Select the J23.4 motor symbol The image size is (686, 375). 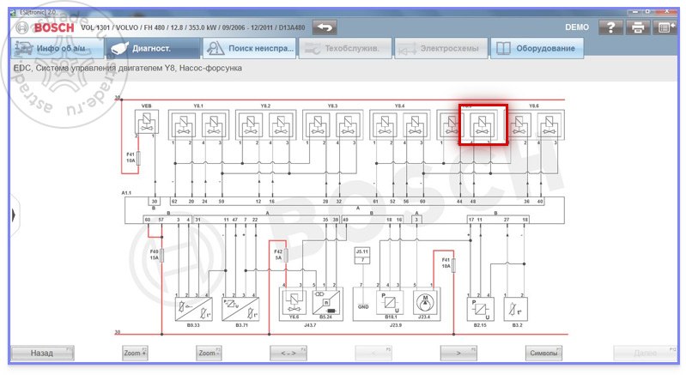[424, 302]
